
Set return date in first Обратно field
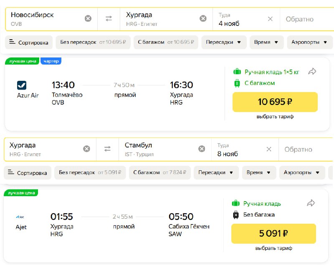pos(307,19)
